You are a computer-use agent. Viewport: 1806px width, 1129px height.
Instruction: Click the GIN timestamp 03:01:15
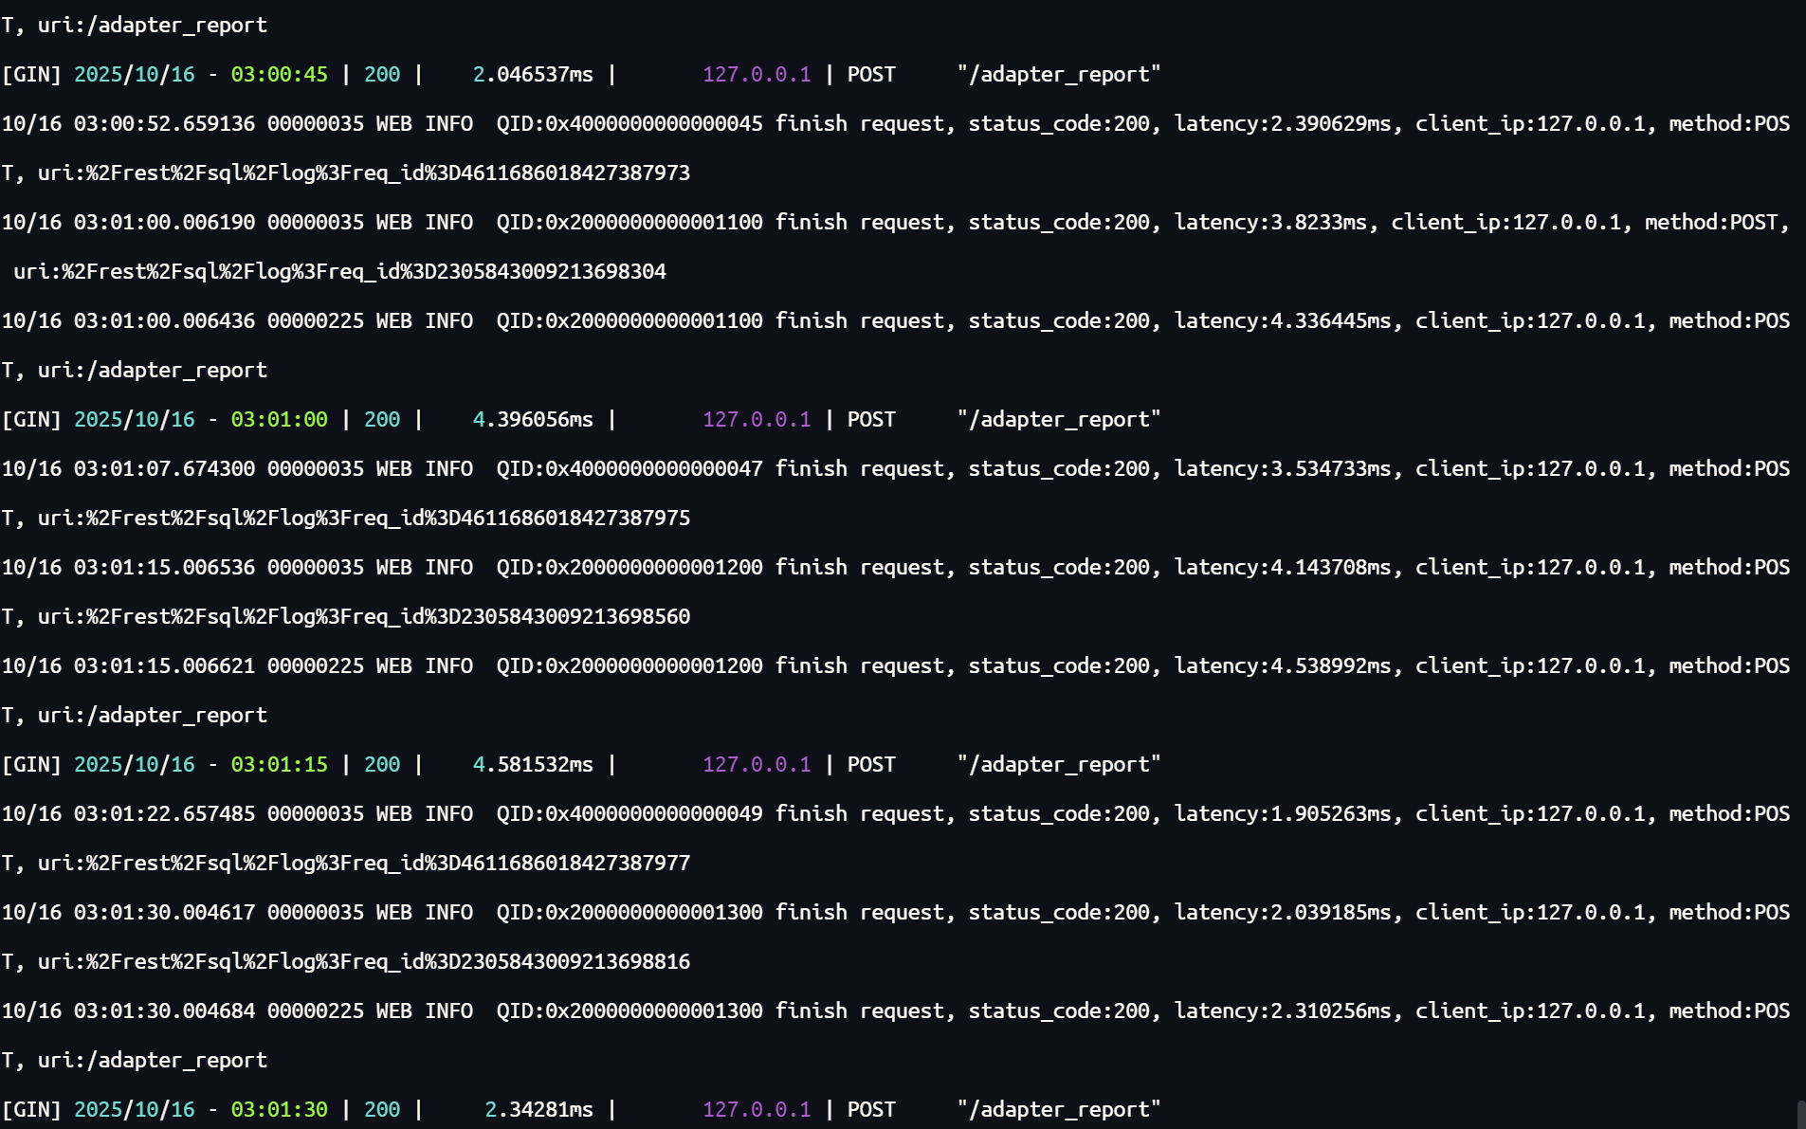[279, 765]
